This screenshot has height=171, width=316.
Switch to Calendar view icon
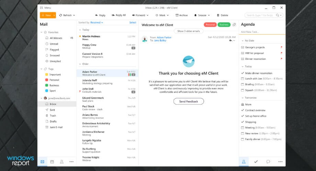(x=52, y=161)
